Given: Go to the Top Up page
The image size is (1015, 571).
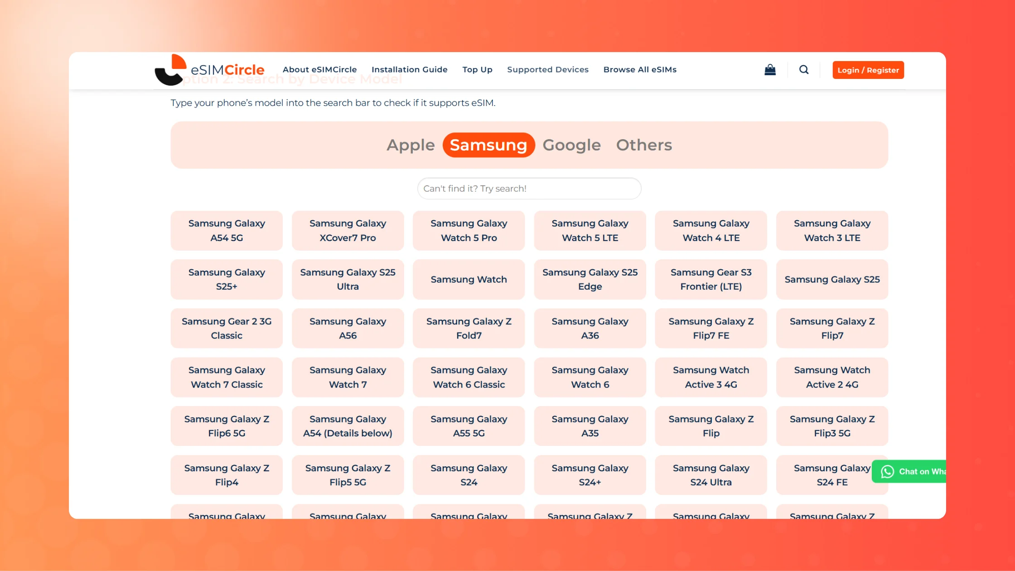Looking at the screenshot, I should pos(477,70).
